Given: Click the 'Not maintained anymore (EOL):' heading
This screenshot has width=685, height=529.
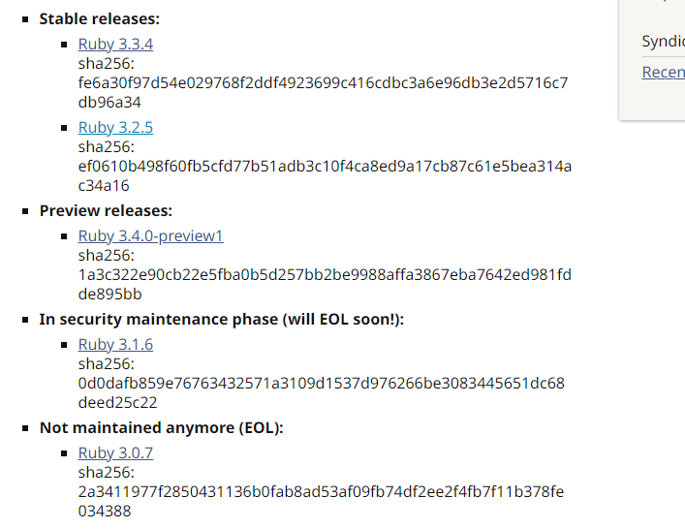Looking at the screenshot, I should pos(161,428).
